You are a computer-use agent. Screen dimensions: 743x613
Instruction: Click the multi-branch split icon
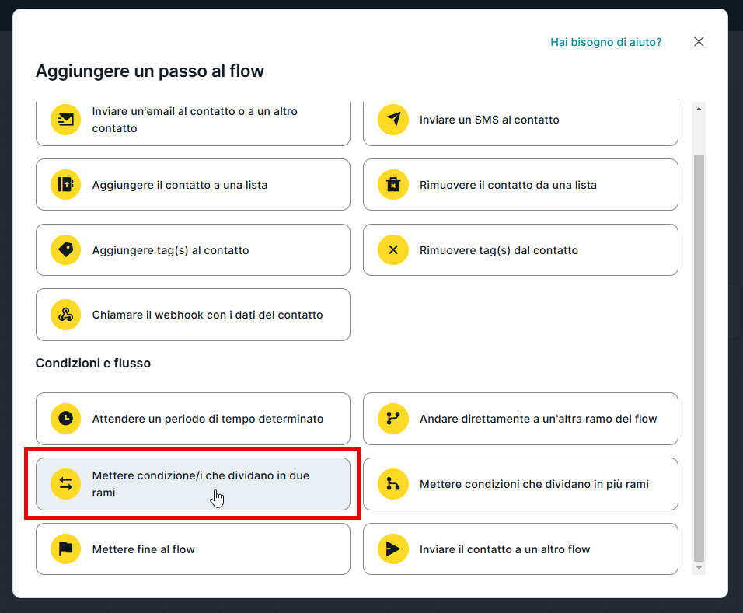pos(393,484)
